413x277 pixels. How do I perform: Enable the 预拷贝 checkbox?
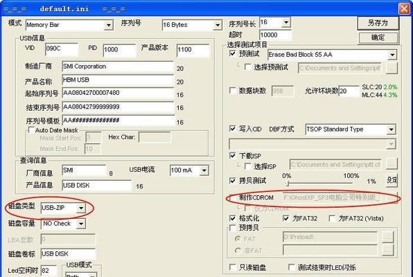(233, 228)
